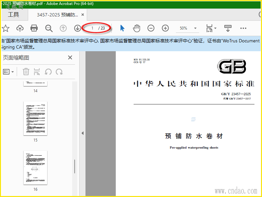Delete selected pages trash icon

pos(26,72)
